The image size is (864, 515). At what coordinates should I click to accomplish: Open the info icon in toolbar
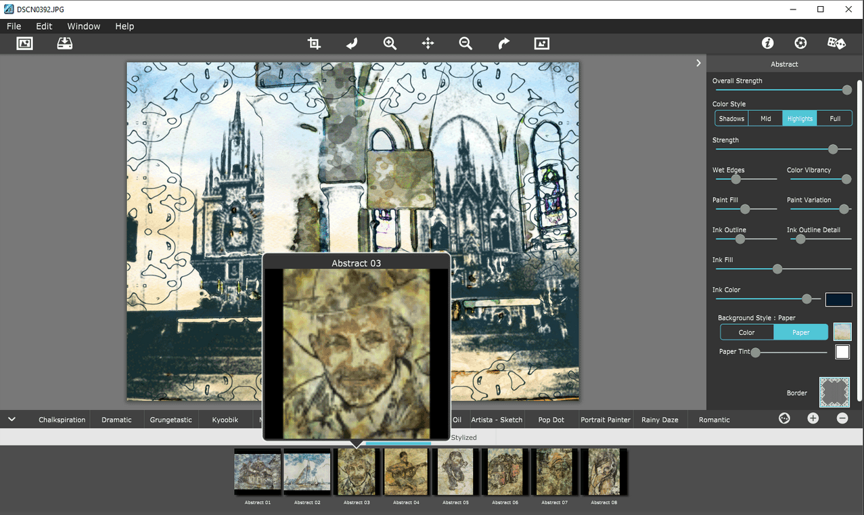(767, 43)
